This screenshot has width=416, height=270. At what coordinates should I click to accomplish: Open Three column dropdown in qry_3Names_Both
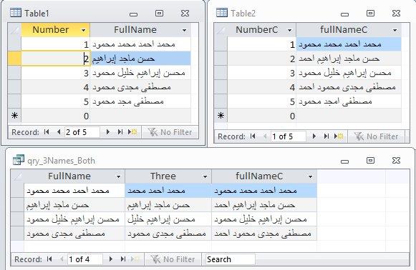click(x=205, y=176)
